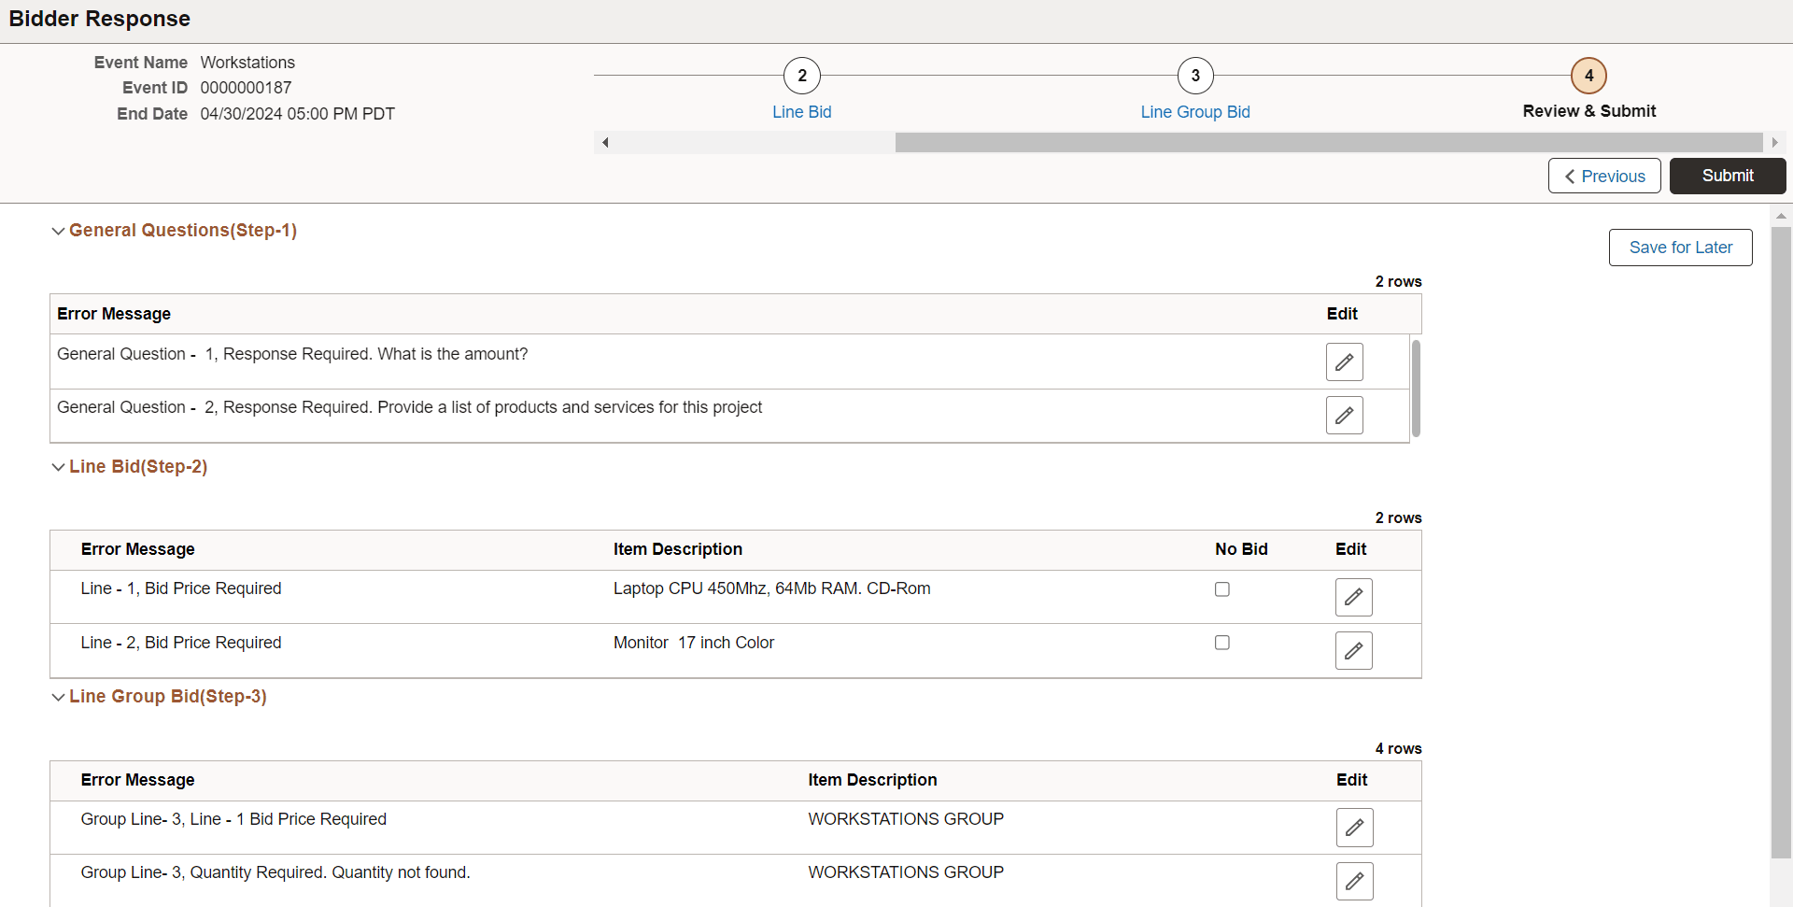Edit Group Line 3 quantity error row

[x=1355, y=880]
